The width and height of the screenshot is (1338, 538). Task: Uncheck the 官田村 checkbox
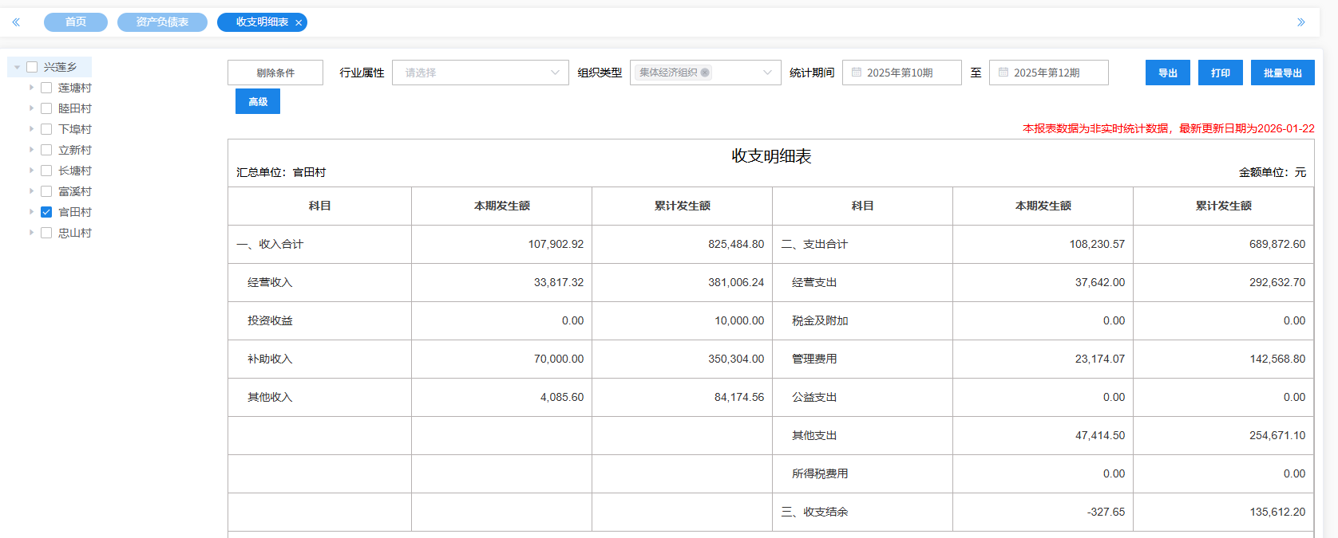(46, 212)
